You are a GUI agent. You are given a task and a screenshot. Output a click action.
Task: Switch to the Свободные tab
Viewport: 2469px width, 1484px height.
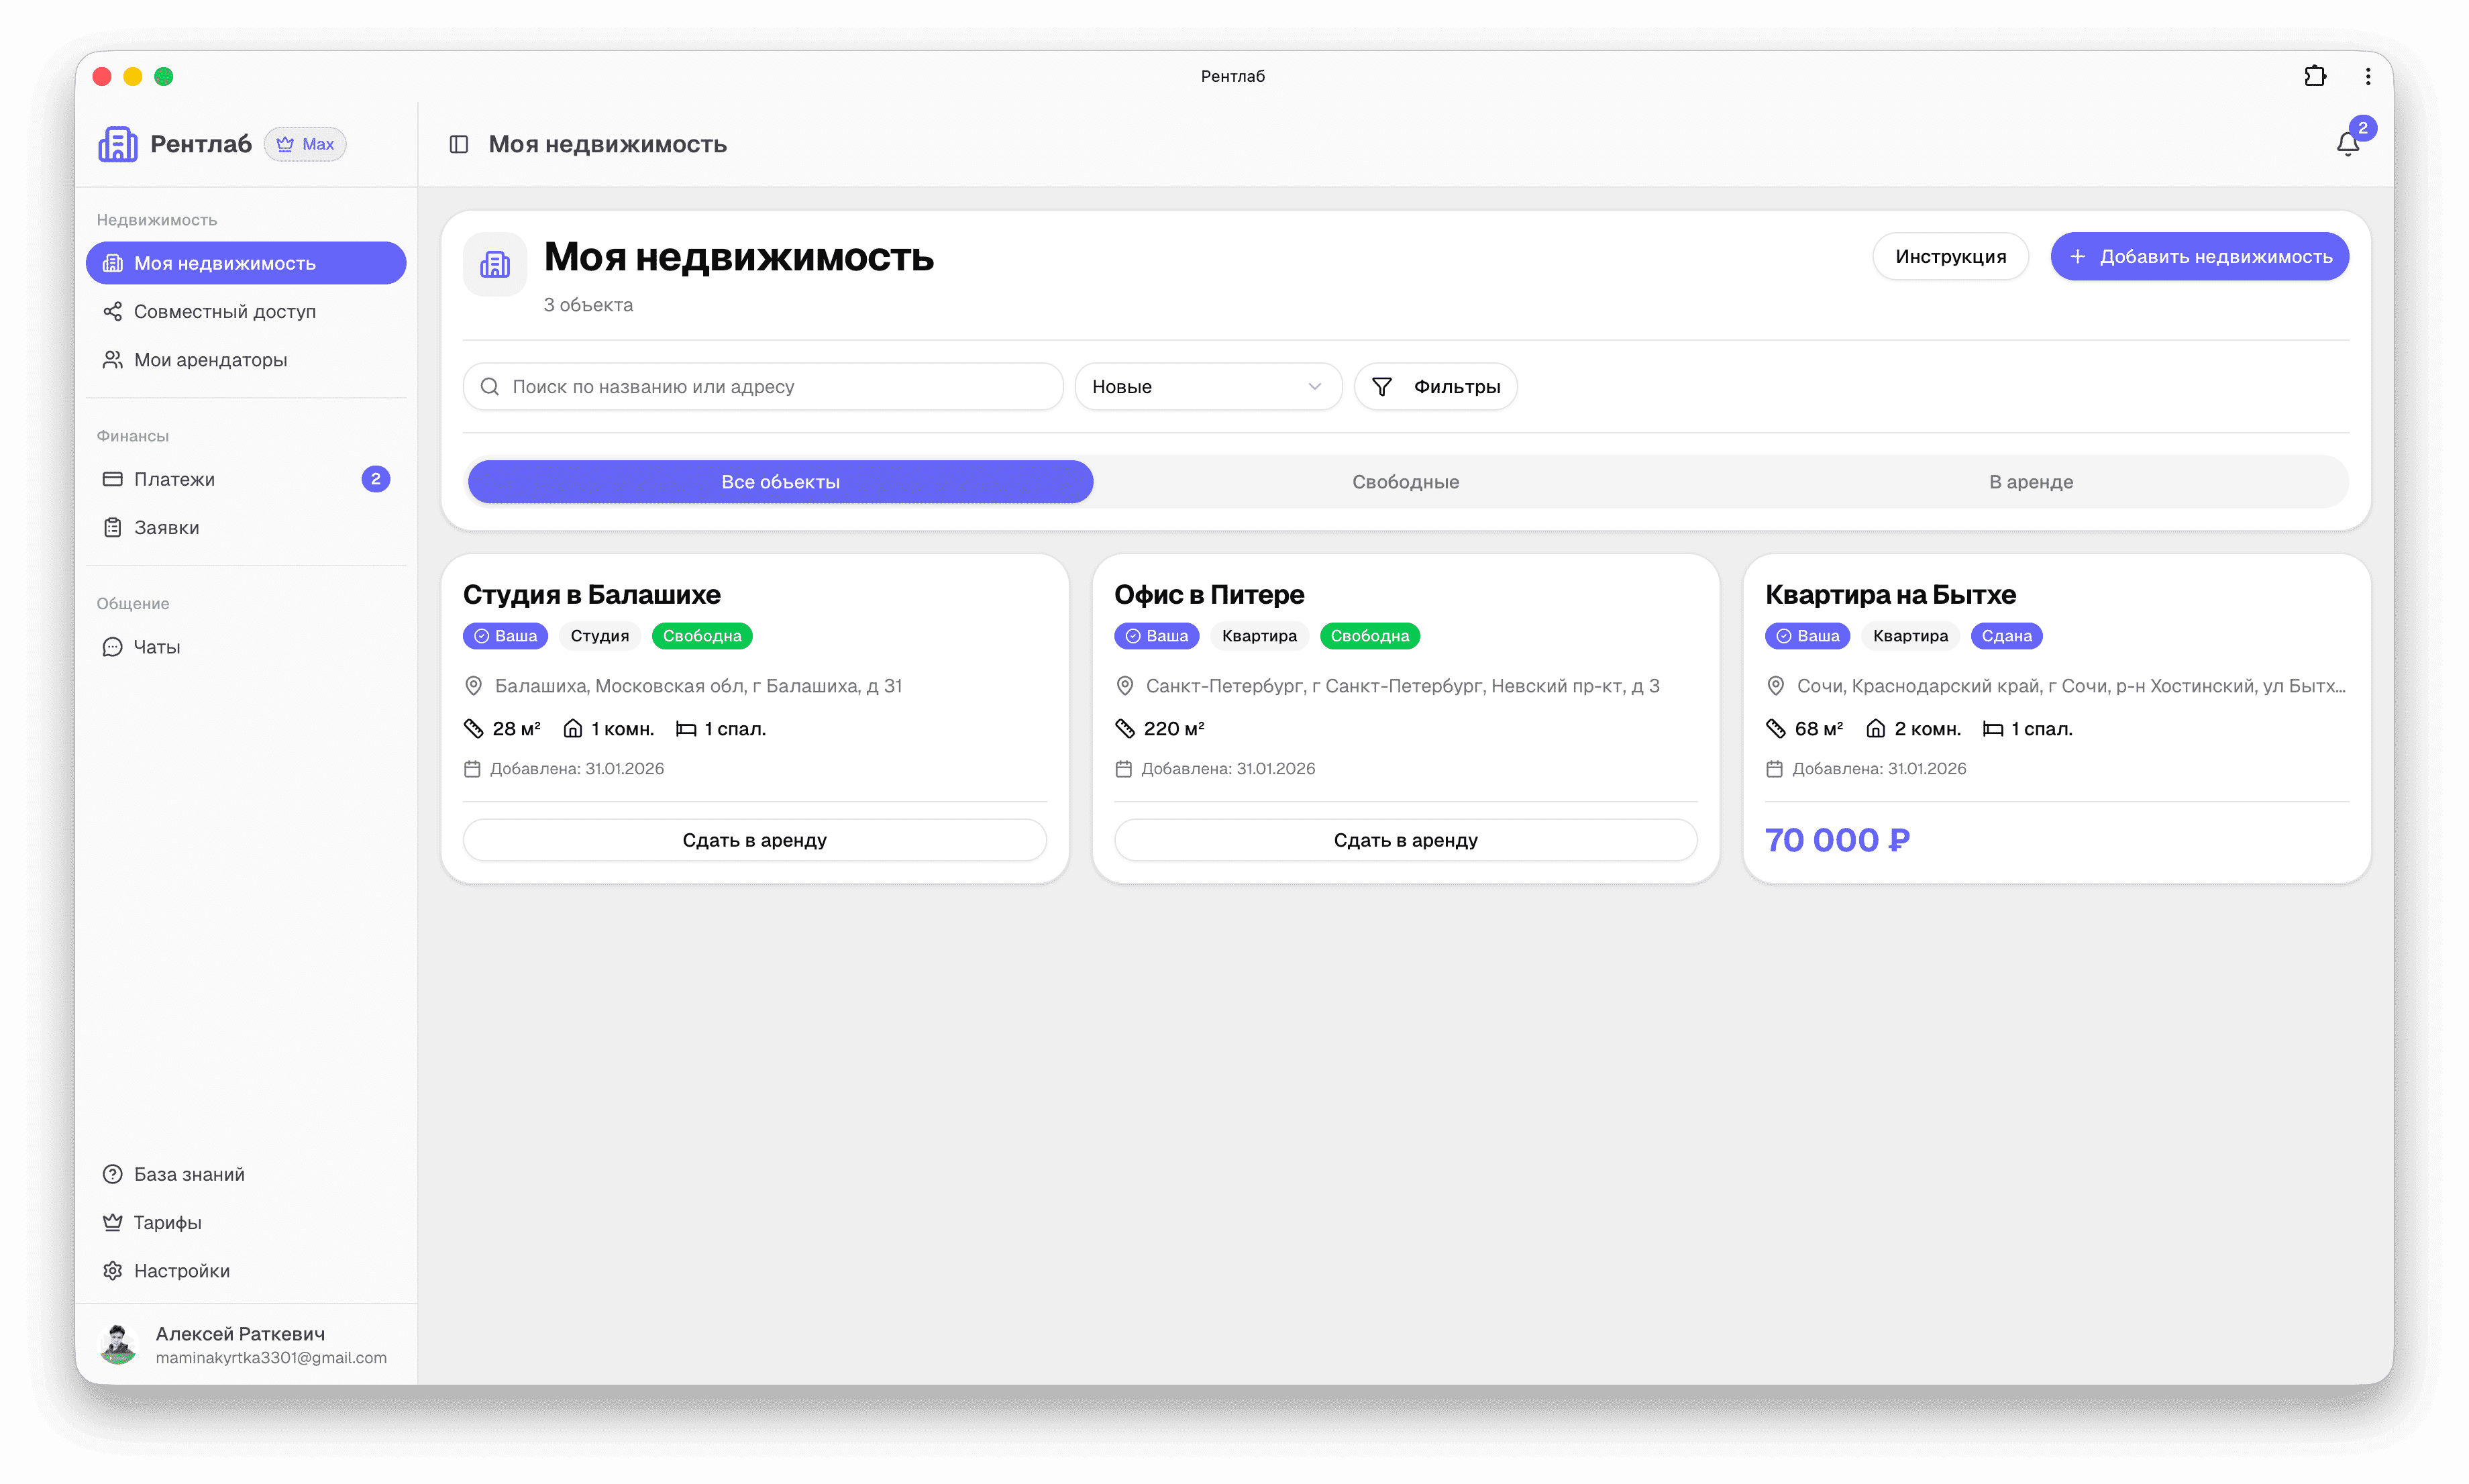tap(1405, 481)
